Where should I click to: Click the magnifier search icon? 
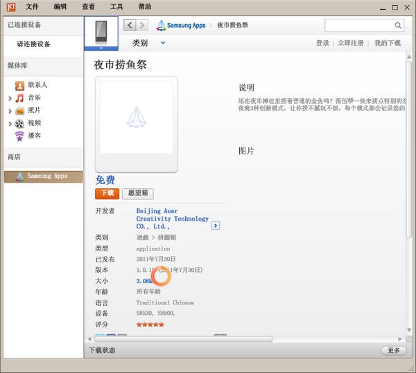[398, 26]
